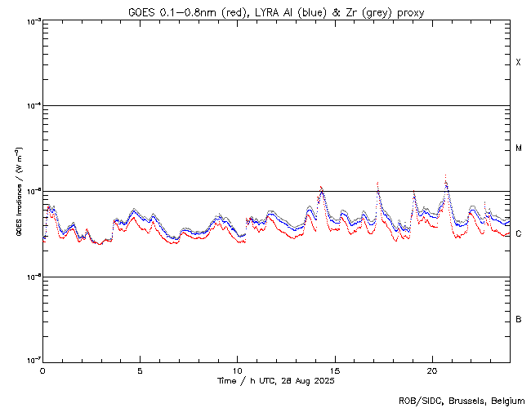Click the x-axis tick label 20
The image size is (531, 408).
[x=431, y=370]
